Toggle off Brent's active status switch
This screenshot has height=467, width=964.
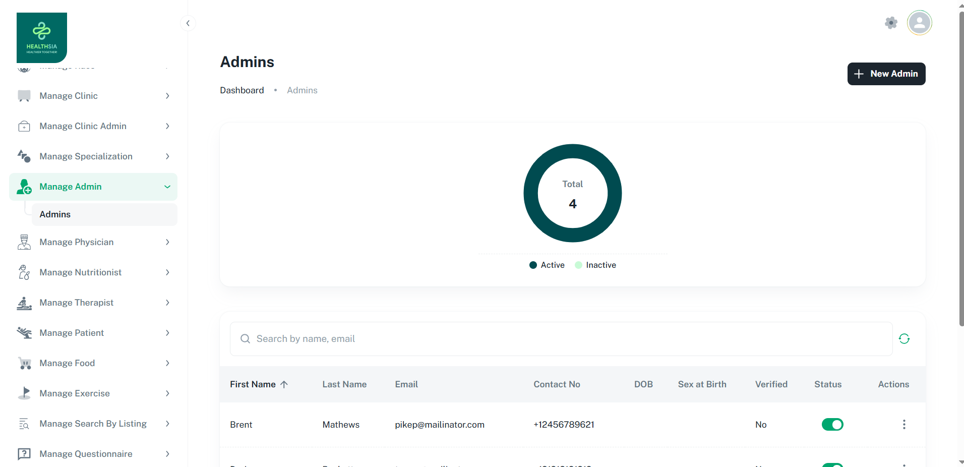tap(832, 425)
